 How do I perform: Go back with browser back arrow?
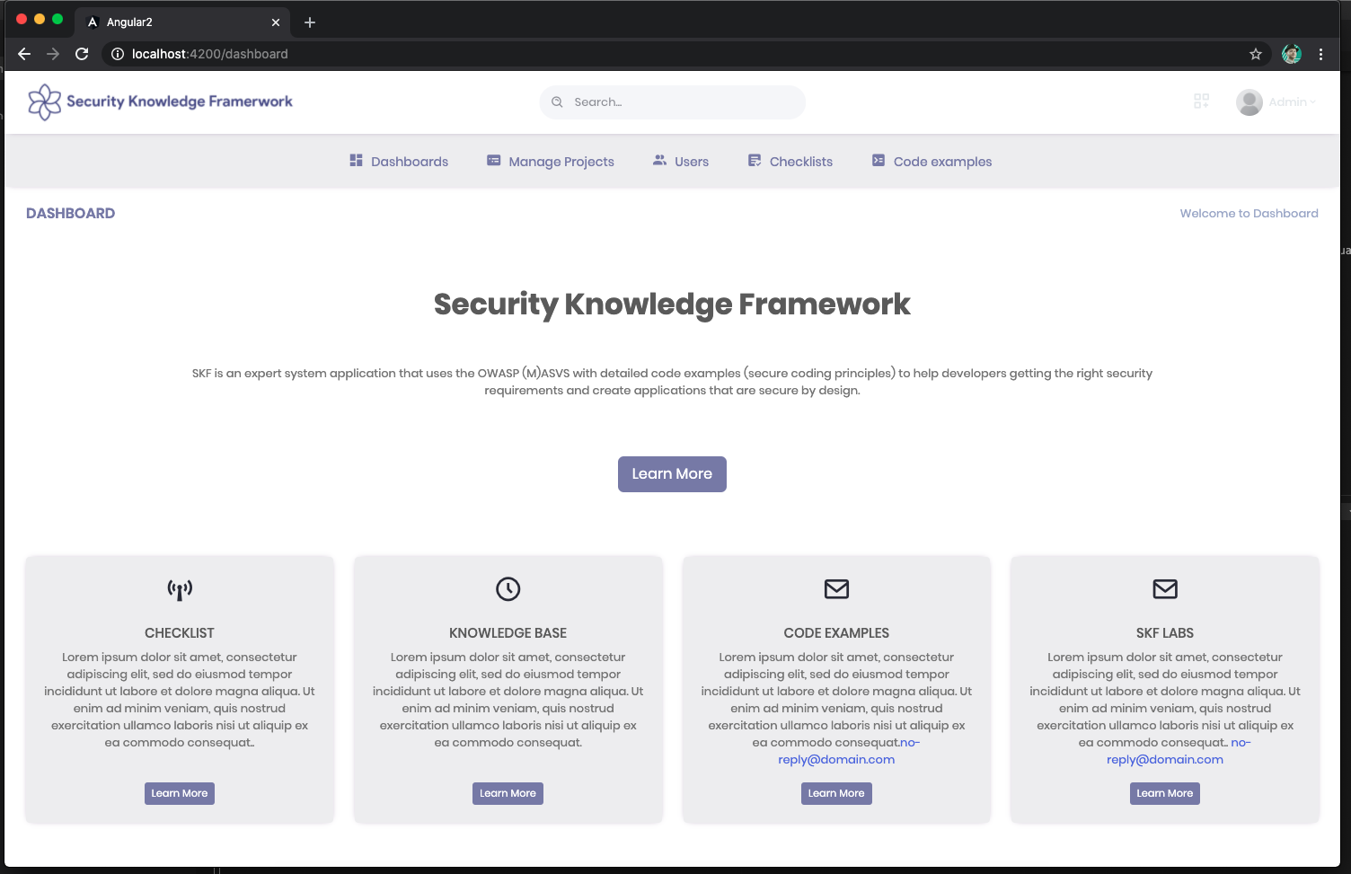(24, 54)
